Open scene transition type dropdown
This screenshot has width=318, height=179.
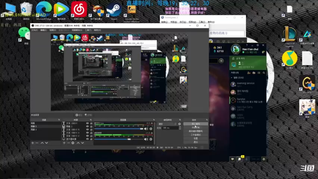(x=167, y=124)
